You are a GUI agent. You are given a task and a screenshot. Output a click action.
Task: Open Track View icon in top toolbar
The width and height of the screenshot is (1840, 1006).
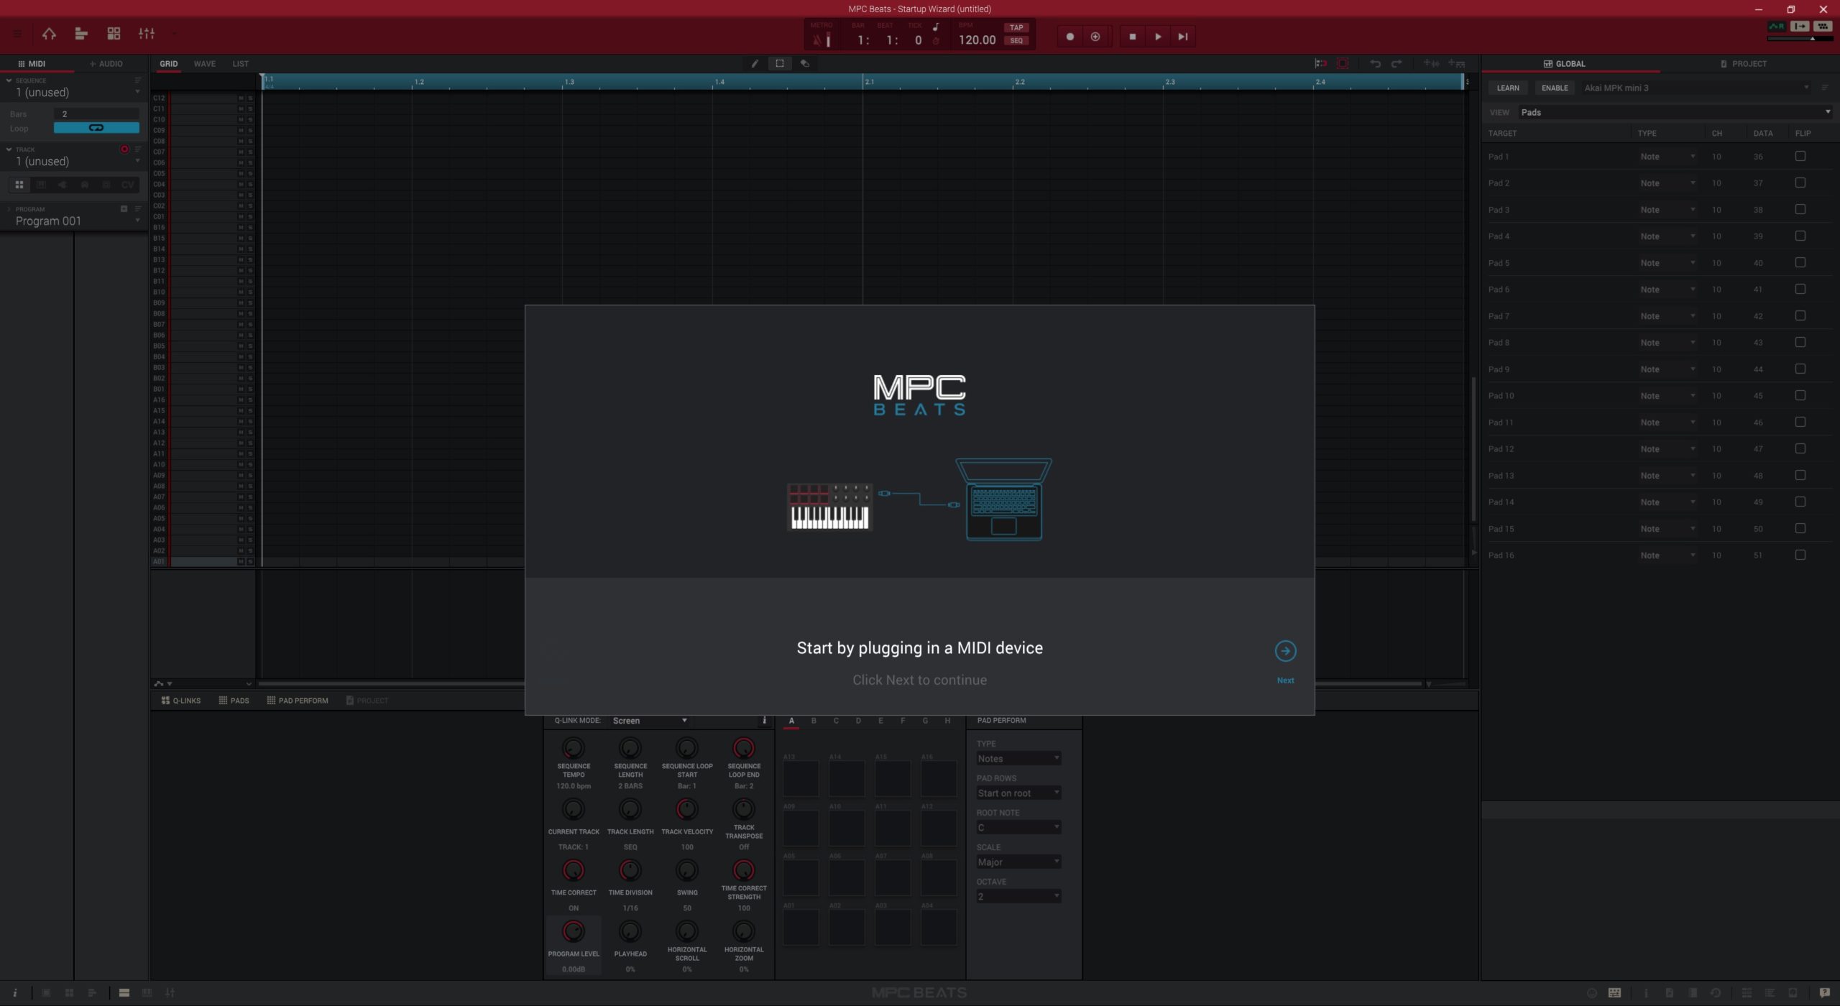[x=81, y=34]
